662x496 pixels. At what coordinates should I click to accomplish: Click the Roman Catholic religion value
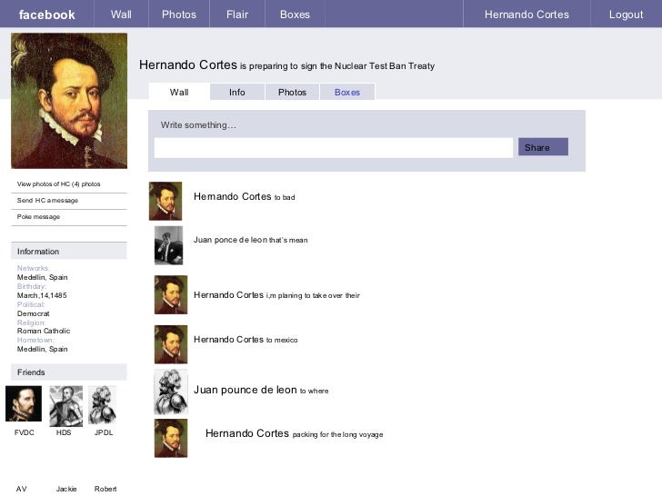[44, 331]
